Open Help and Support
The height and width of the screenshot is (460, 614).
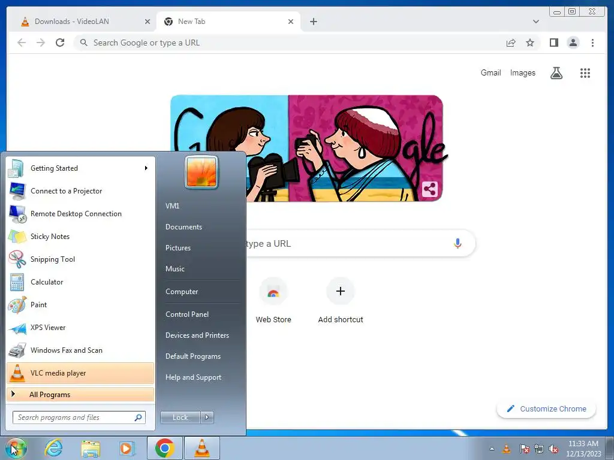coord(194,377)
